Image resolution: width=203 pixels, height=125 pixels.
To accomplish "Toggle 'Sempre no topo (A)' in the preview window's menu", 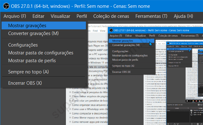I will (x=123, y=66).
